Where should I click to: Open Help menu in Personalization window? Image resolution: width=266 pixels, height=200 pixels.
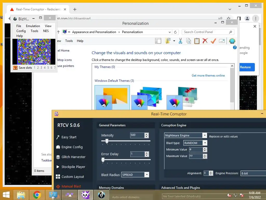[x=80, y=41]
